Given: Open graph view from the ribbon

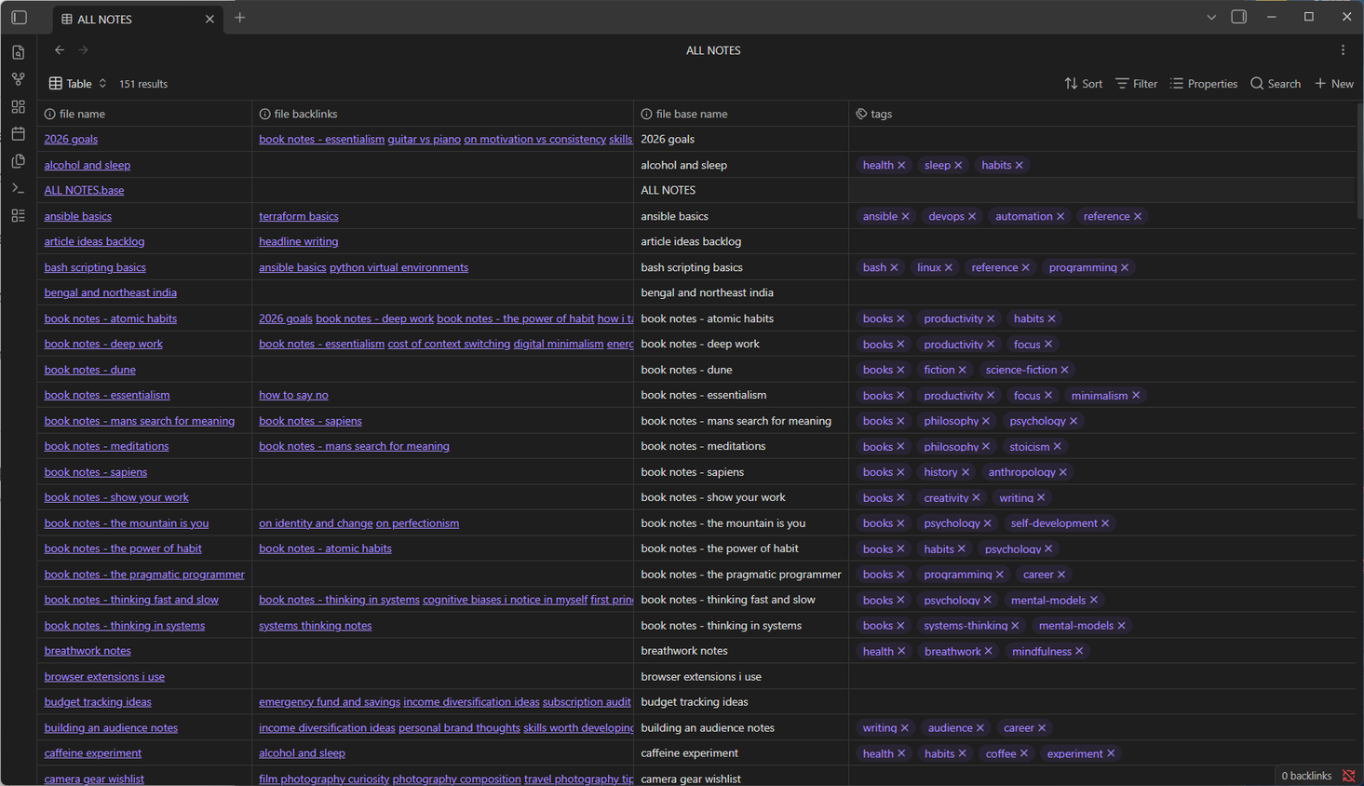Looking at the screenshot, I should tap(18, 80).
